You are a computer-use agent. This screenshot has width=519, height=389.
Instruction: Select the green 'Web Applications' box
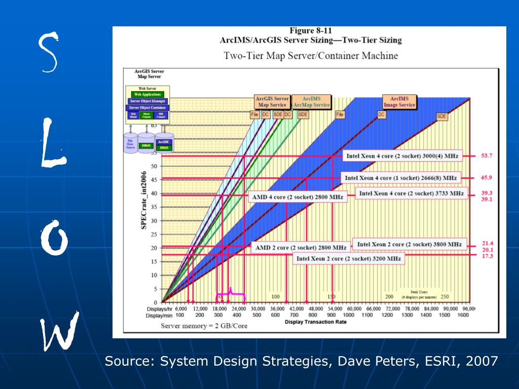coord(147,94)
